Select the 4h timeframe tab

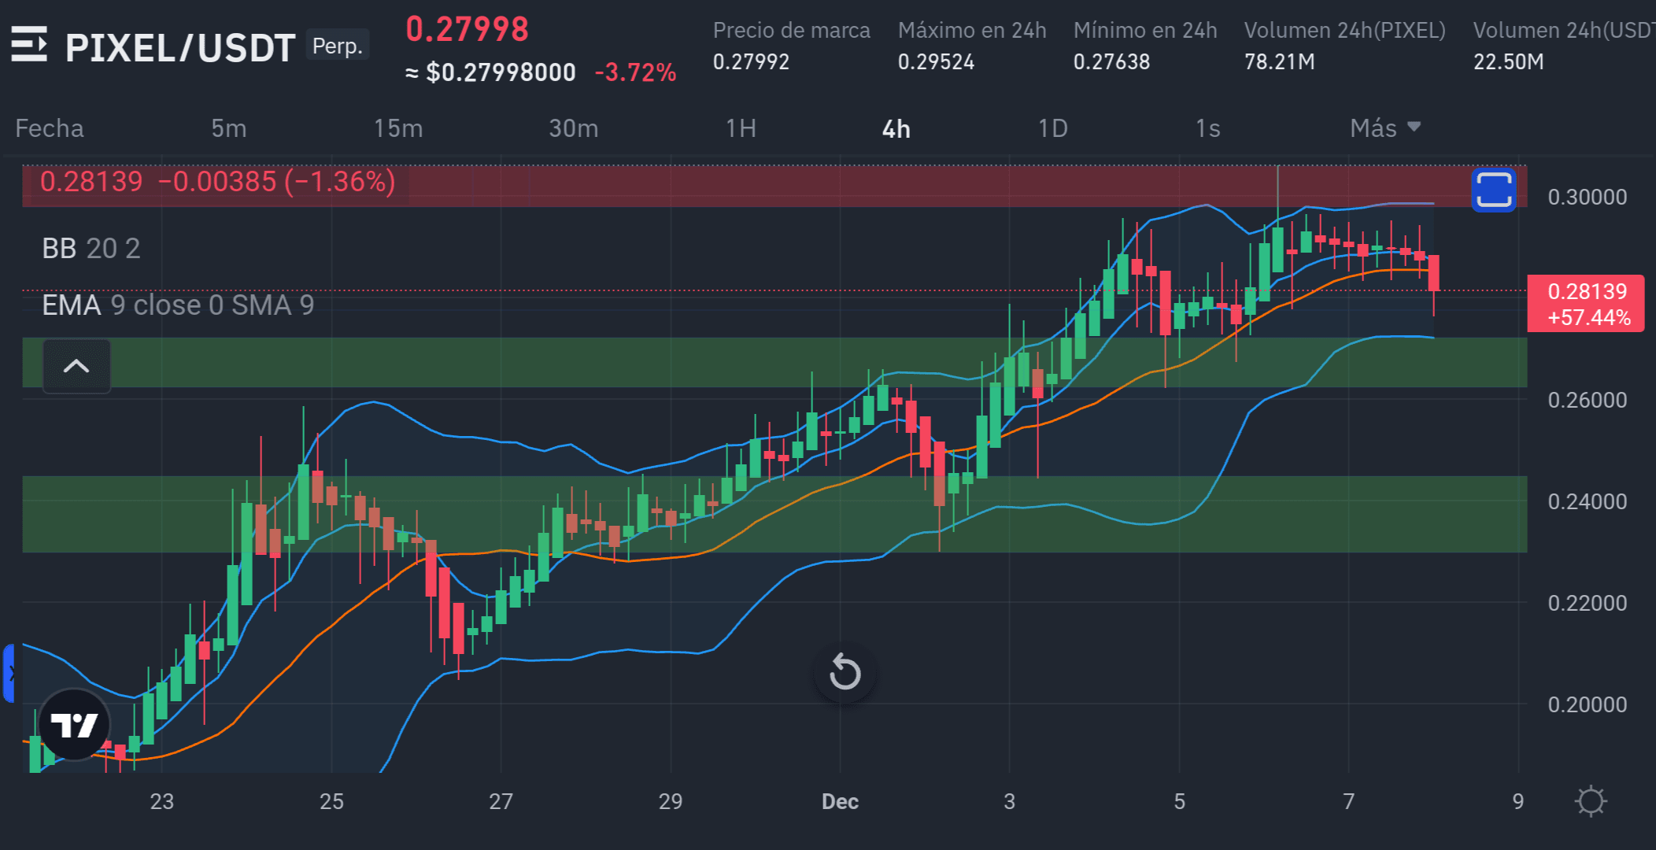pyautogui.click(x=896, y=129)
